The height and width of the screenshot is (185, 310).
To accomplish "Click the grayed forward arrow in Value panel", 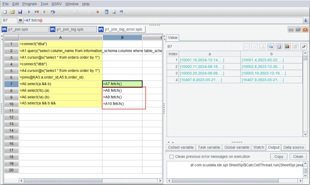I will 254,46.
